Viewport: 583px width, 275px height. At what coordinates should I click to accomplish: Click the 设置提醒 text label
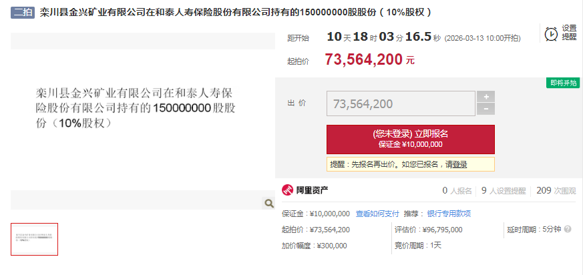(569, 33)
